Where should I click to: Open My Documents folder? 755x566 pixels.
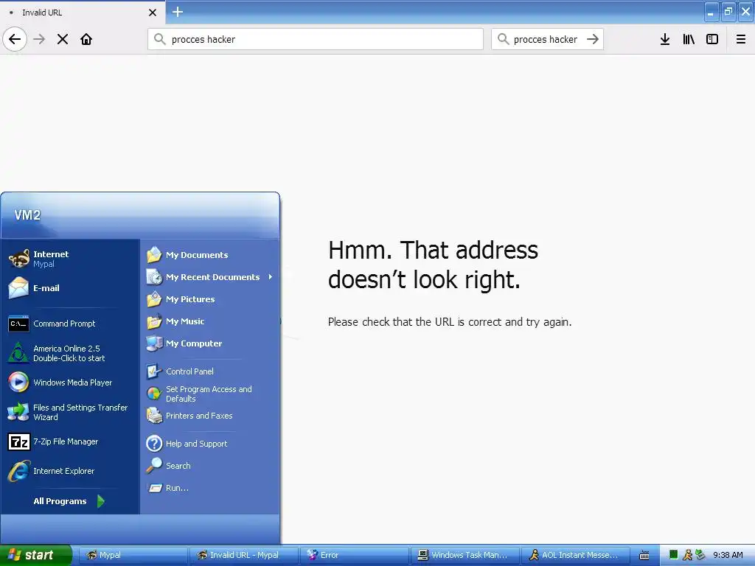(x=210, y=254)
